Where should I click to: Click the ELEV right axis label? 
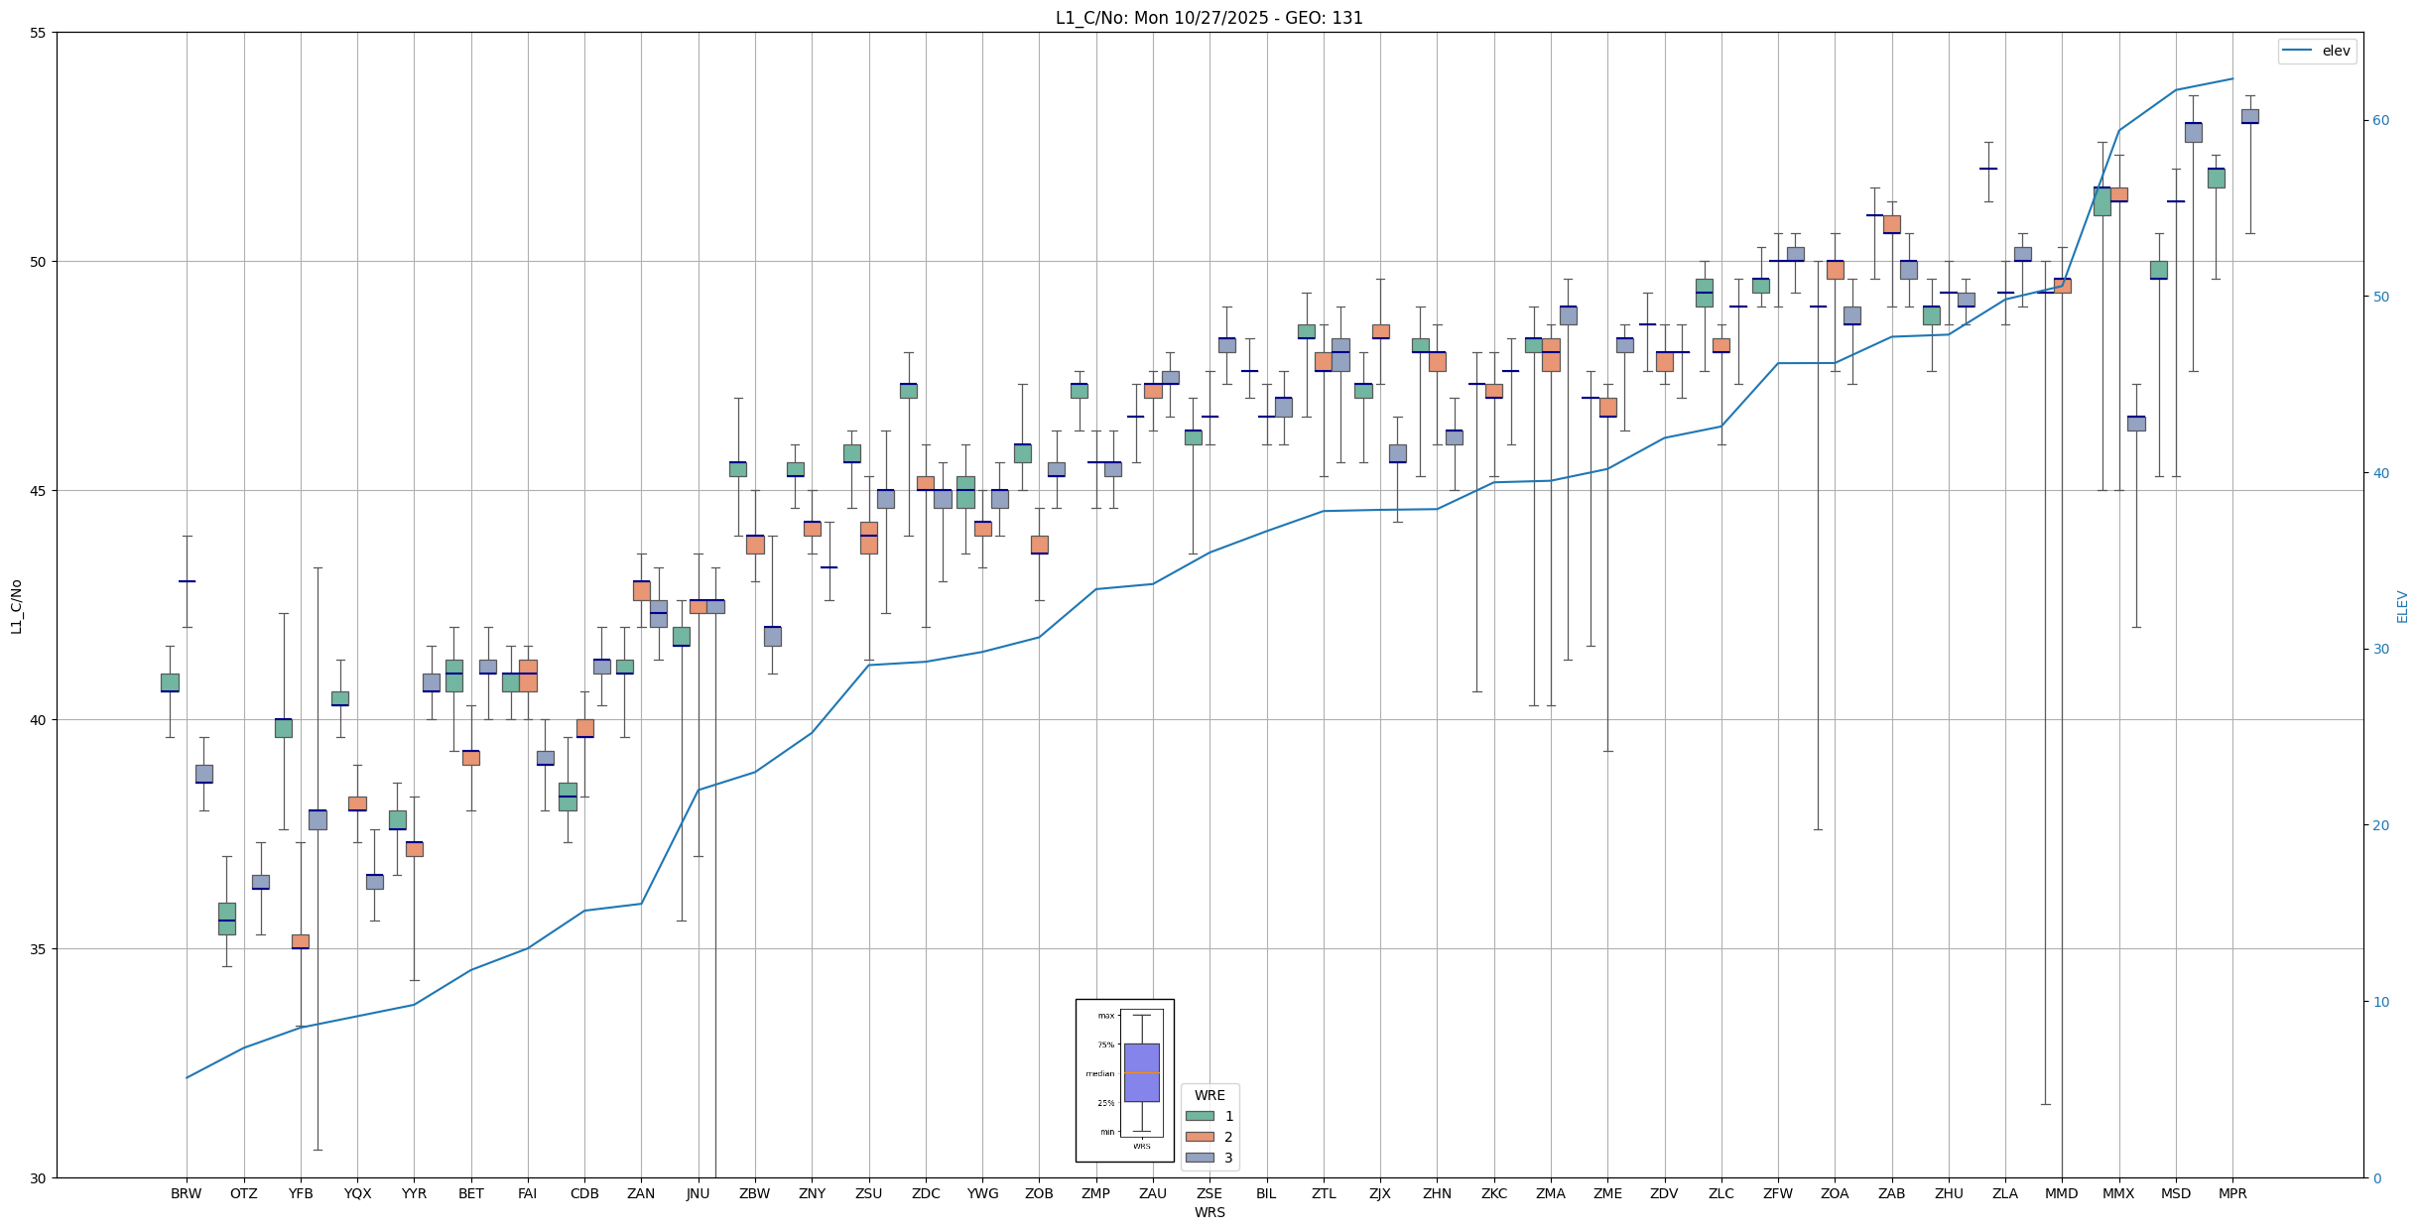tap(2402, 606)
